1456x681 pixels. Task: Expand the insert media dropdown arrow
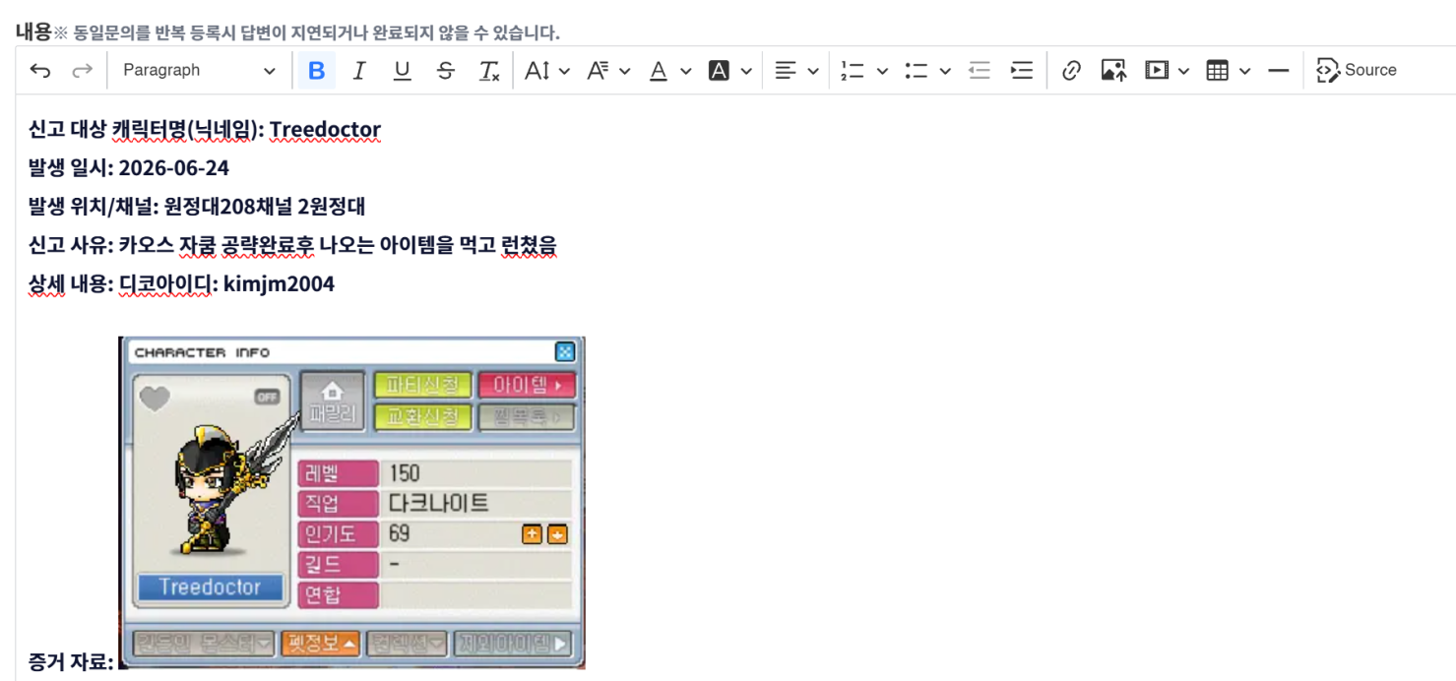1183,70
